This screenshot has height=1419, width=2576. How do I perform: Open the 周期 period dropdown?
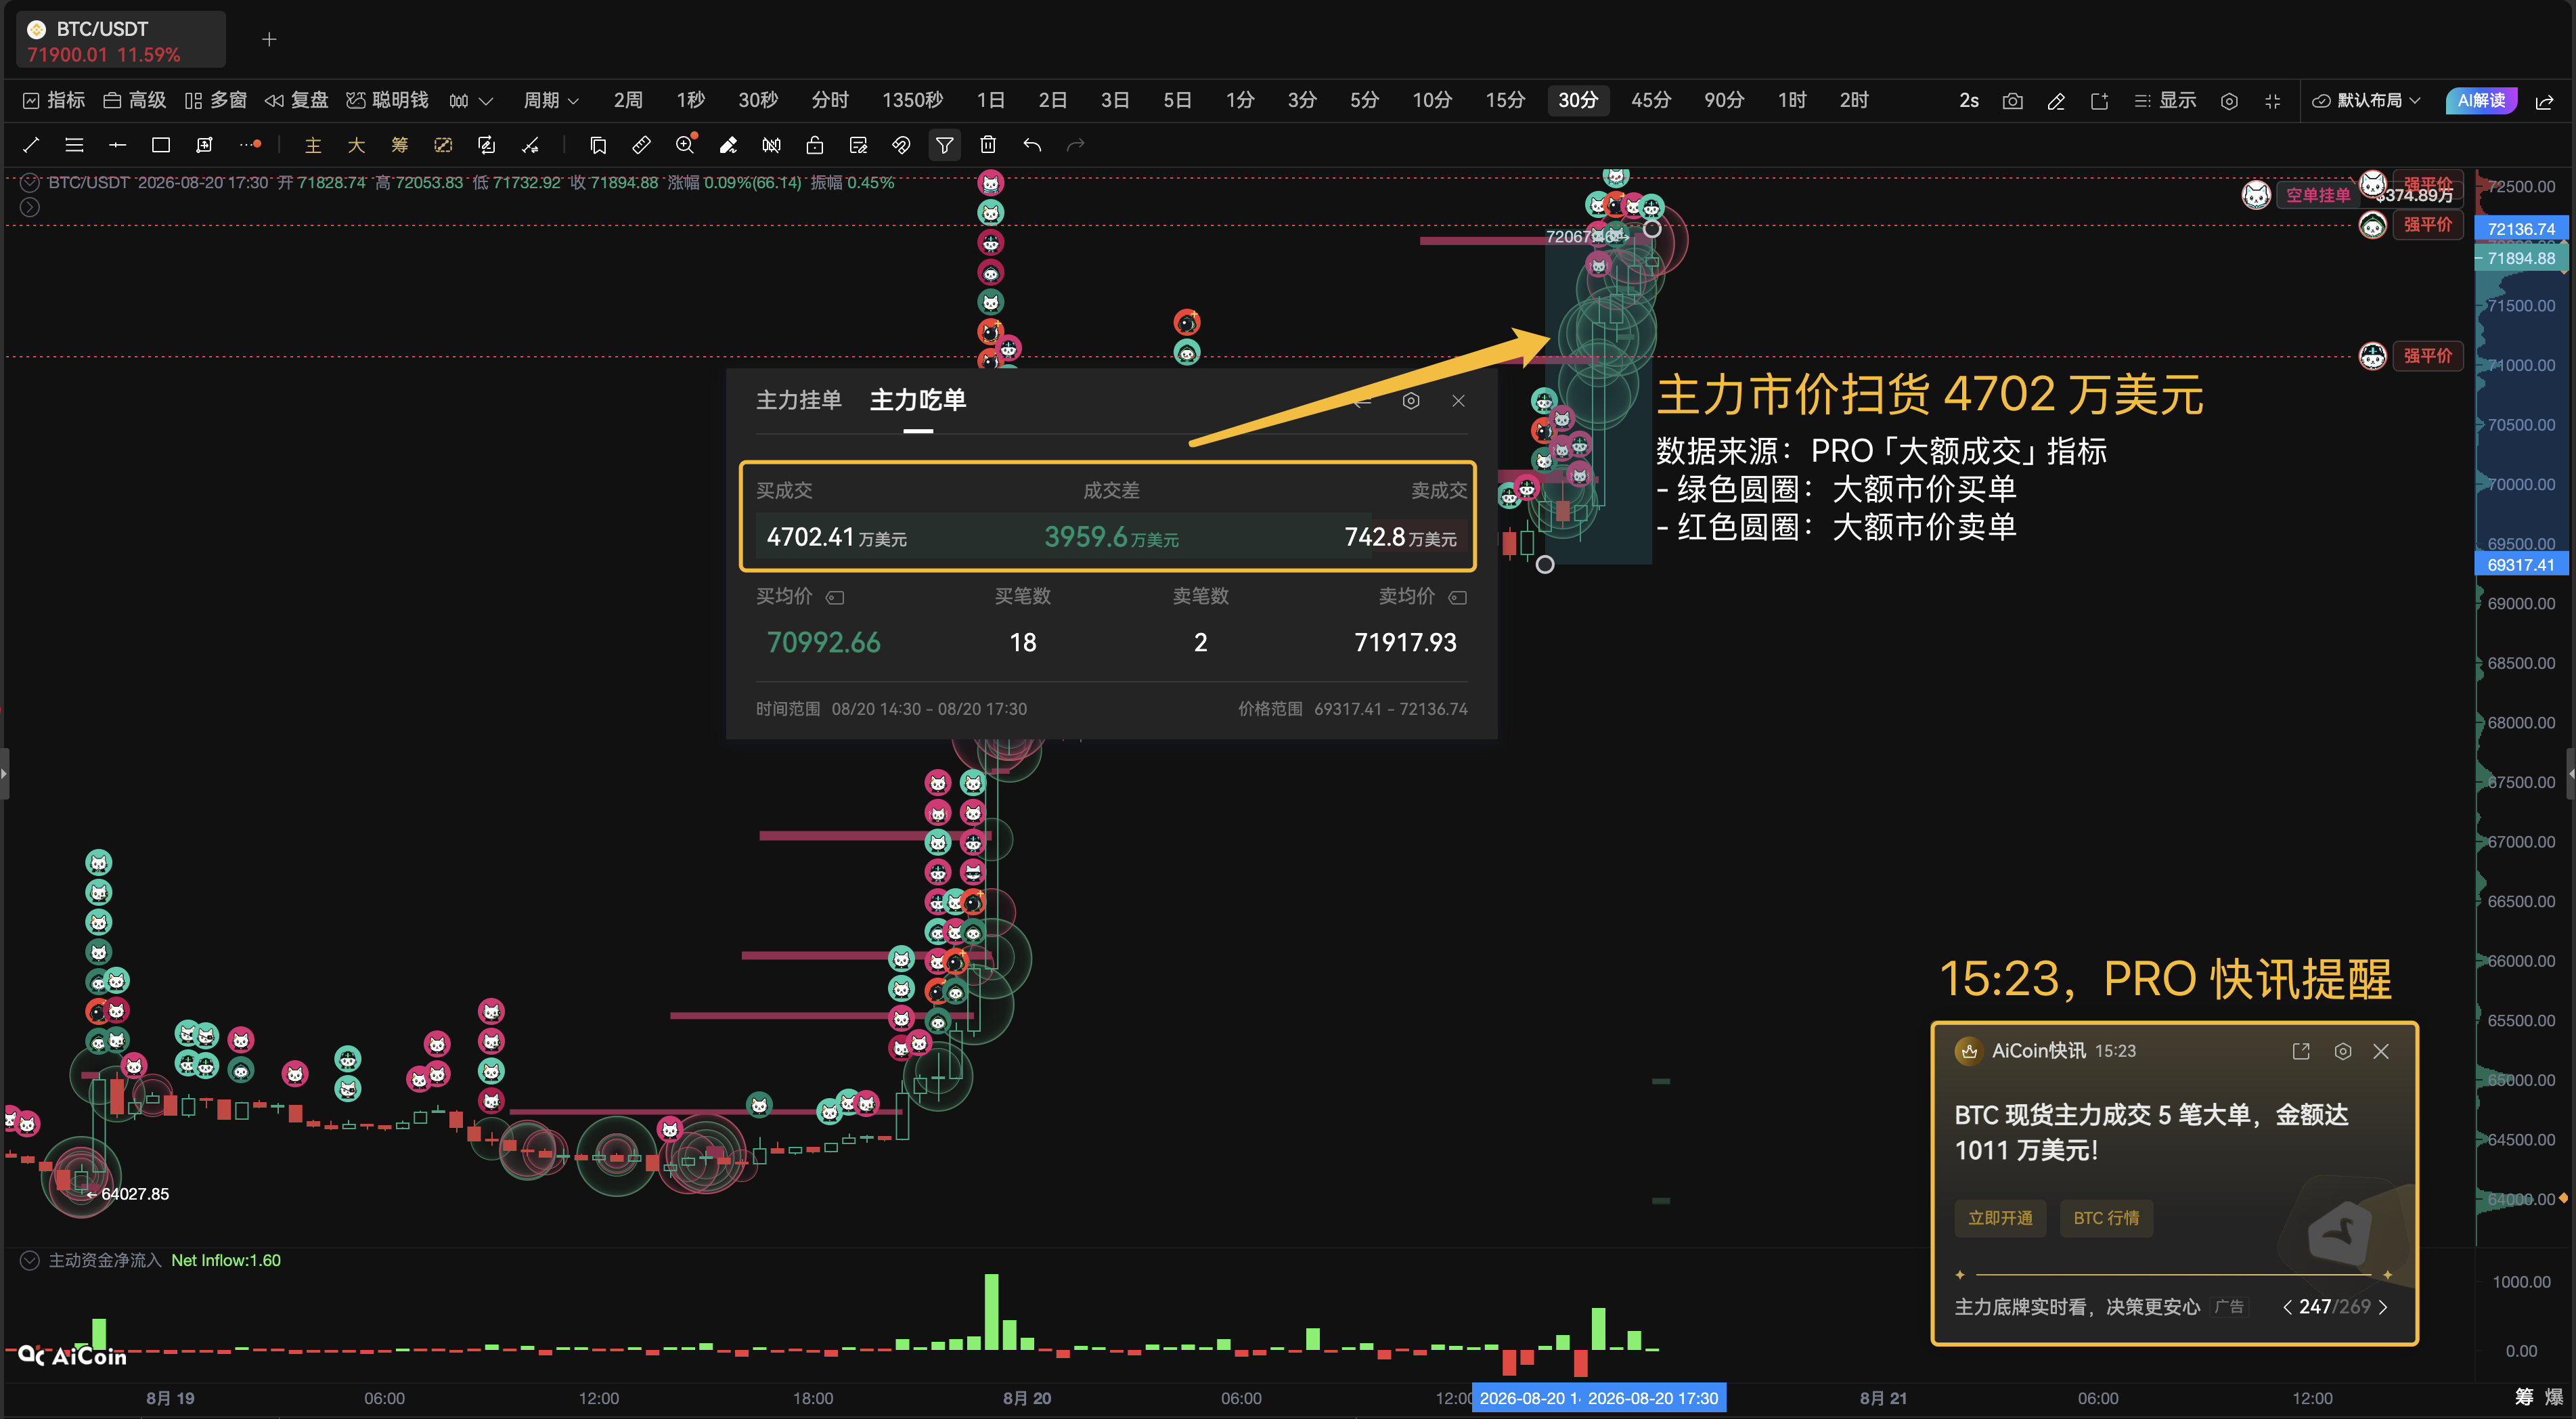coord(551,100)
